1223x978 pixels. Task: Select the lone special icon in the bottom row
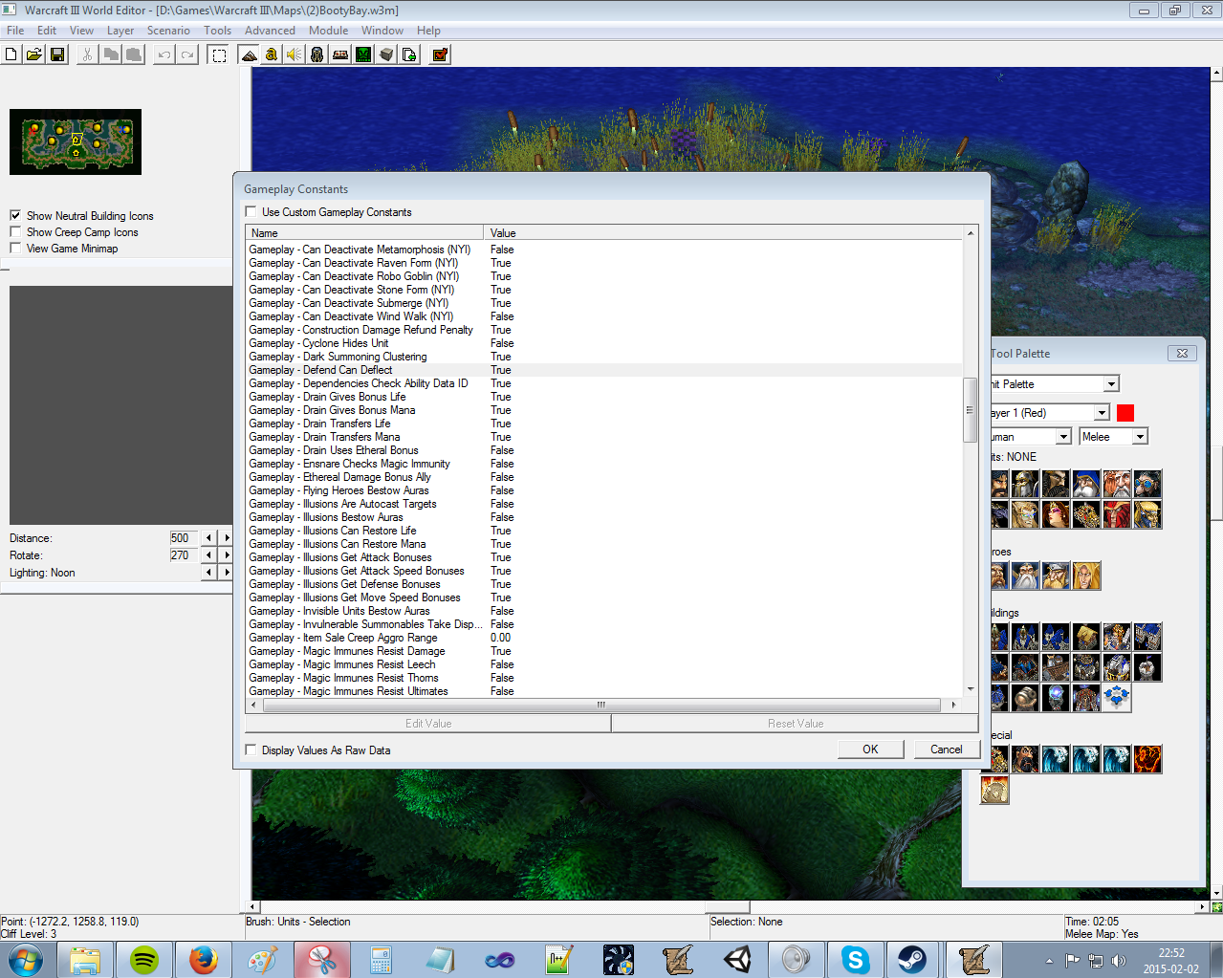pyautogui.click(x=994, y=790)
